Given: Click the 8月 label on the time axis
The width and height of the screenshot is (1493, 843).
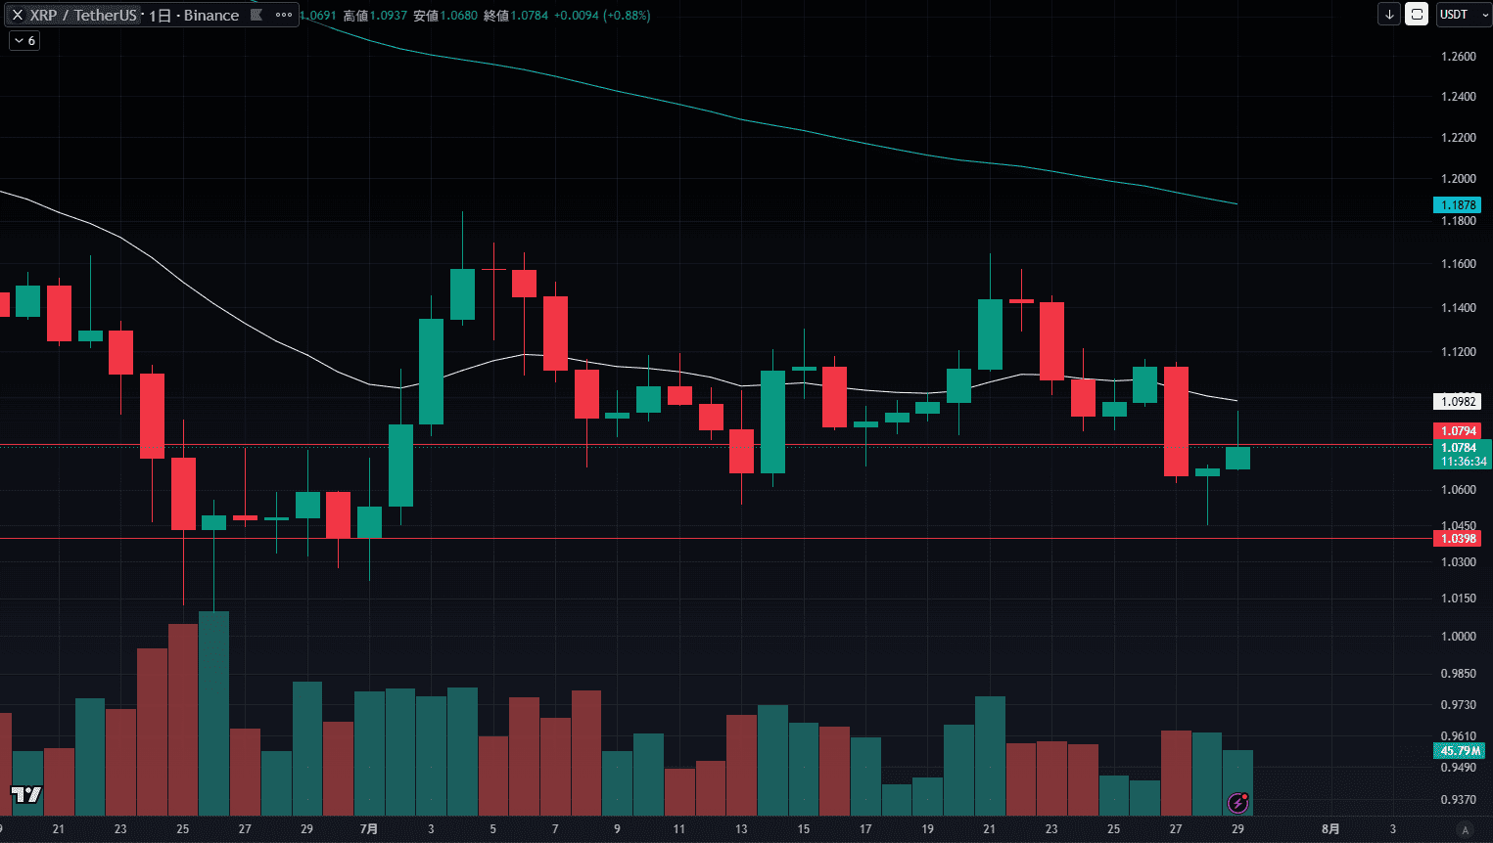Looking at the screenshot, I should 1330,829.
